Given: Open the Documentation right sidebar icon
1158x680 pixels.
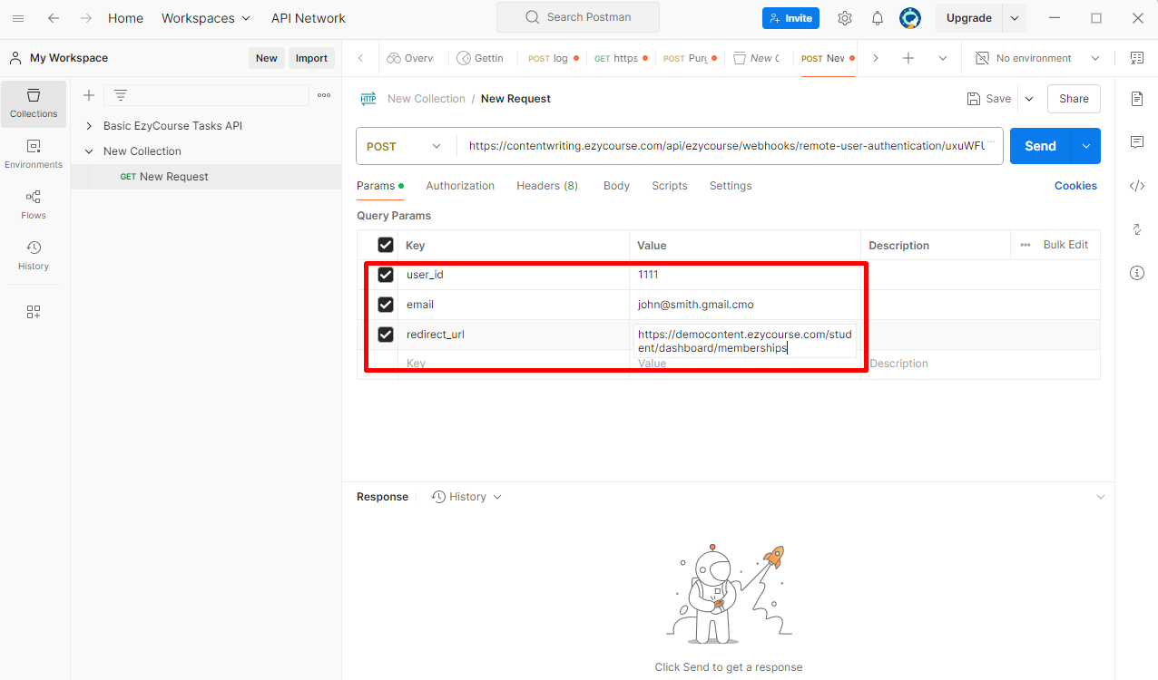Looking at the screenshot, I should click(1137, 99).
